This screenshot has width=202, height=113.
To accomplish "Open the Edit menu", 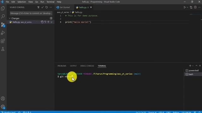I will [x=13, y=2].
